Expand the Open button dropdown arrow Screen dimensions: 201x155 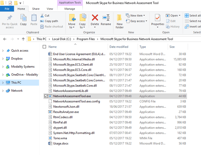point(180,15)
